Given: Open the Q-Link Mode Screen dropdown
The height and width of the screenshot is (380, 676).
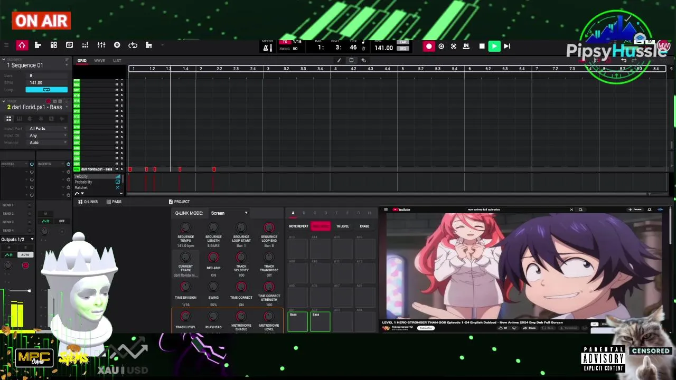Looking at the screenshot, I should (229, 213).
